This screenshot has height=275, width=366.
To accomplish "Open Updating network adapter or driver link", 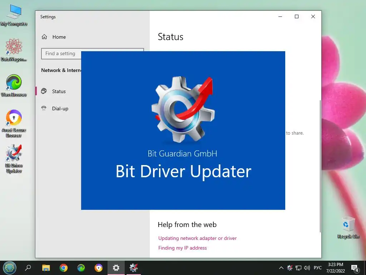I will [197, 238].
